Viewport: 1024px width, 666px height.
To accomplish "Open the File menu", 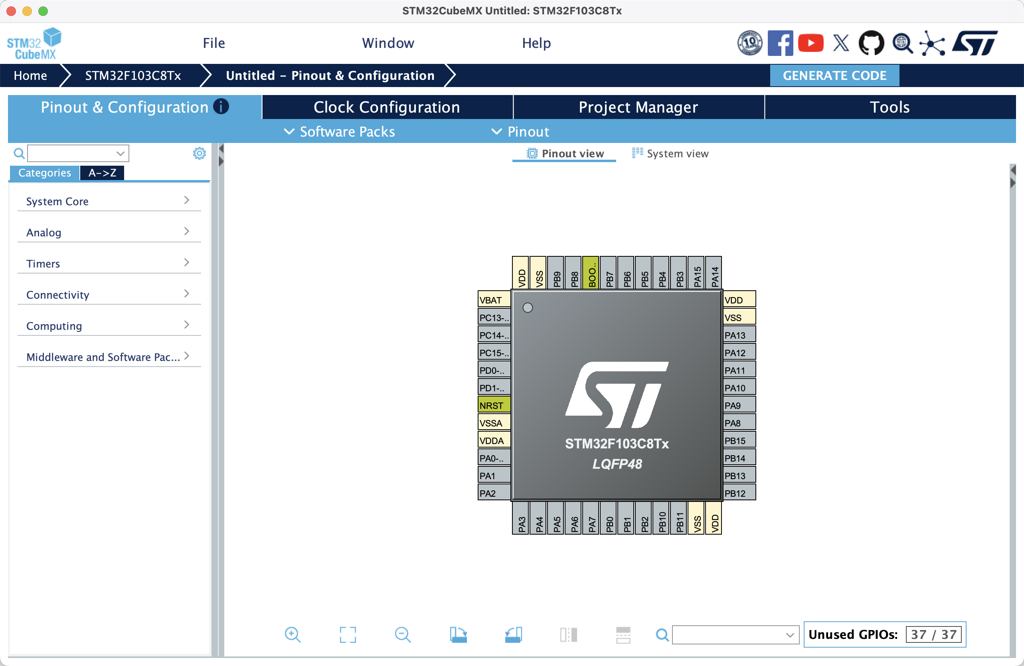I will click(x=214, y=43).
